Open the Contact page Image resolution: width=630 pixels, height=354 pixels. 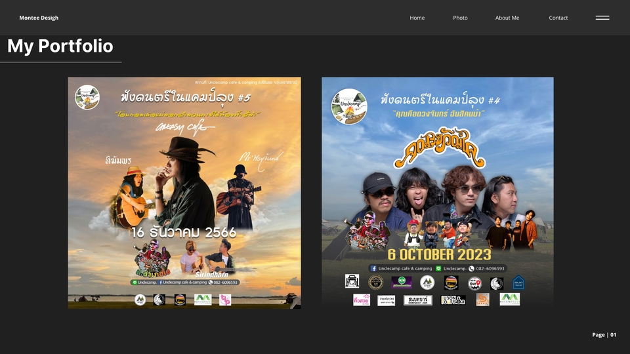click(558, 18)
